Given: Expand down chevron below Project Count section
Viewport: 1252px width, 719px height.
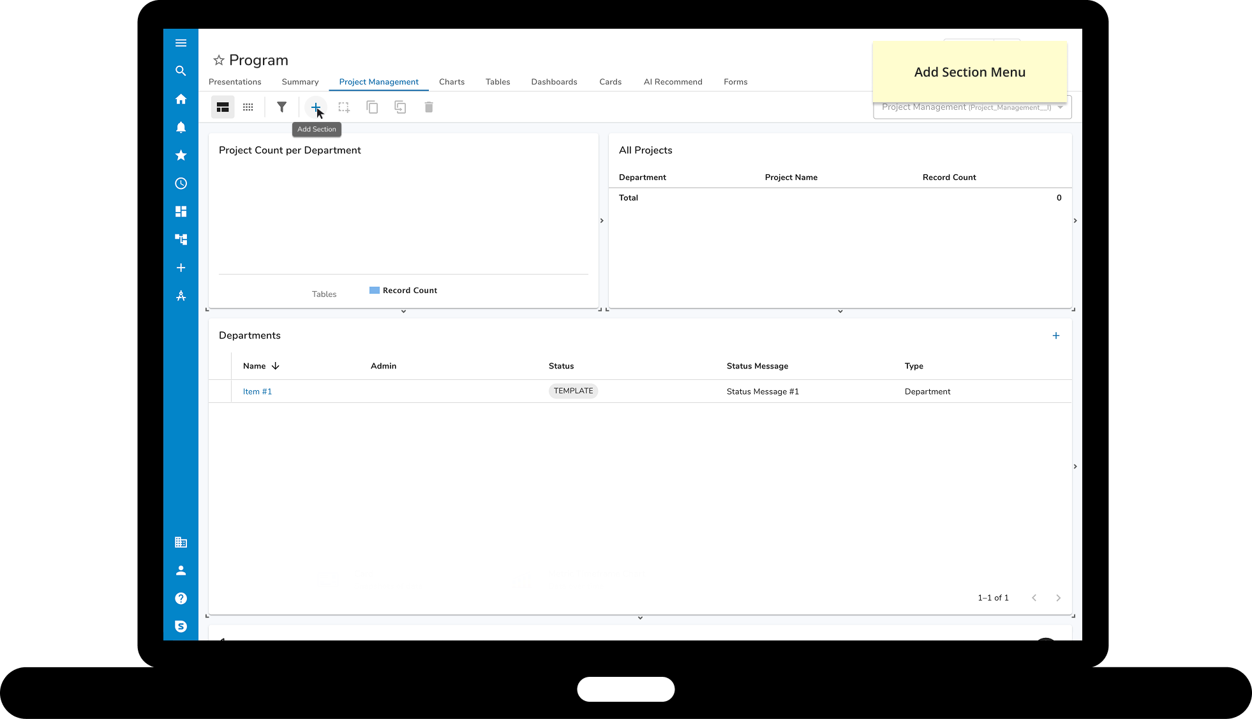Looking at the screenshot, I should (x=403, y=312).
